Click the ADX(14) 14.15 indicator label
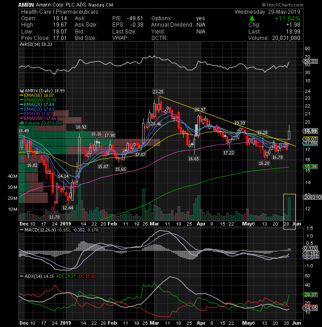This screenshot has height=327, width=322. click(39, 276)
